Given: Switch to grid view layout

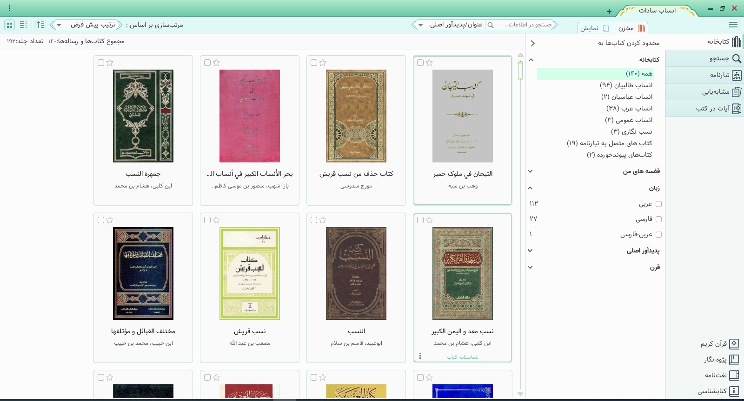Looking at the screenshot, I should pyautogui.click(x=10, y=25).
